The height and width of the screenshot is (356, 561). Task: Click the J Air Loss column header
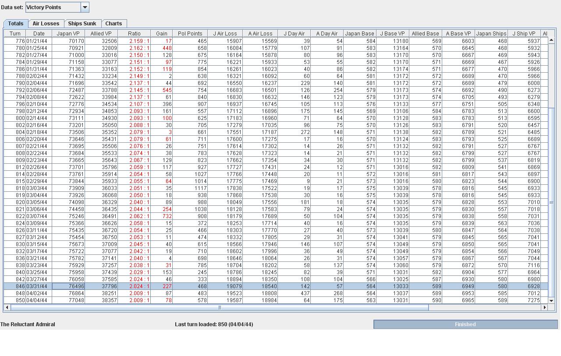[x=225, y=34]
